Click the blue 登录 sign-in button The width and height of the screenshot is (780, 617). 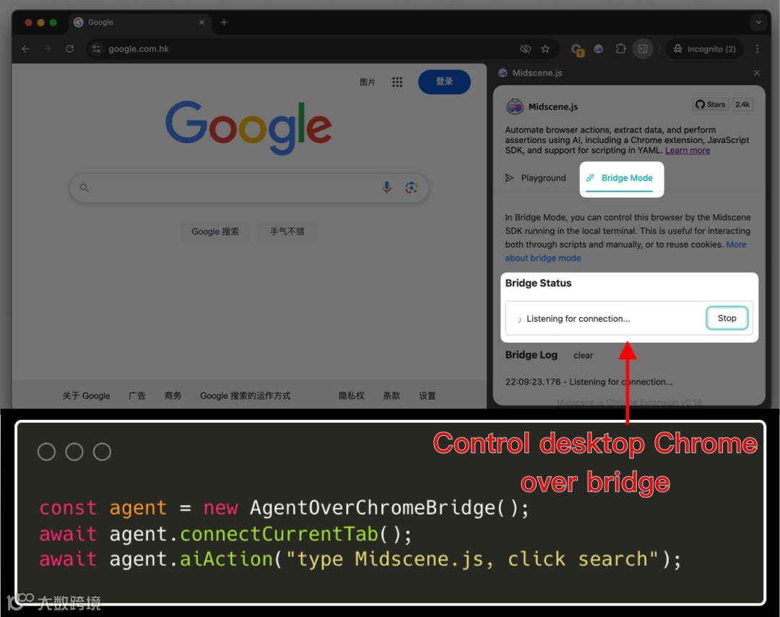coord(444,82)
